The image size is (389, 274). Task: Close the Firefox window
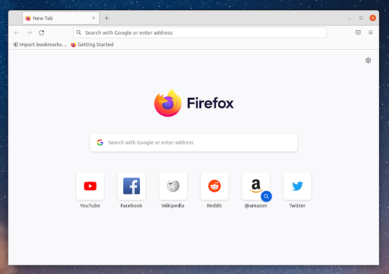[373, 18]
